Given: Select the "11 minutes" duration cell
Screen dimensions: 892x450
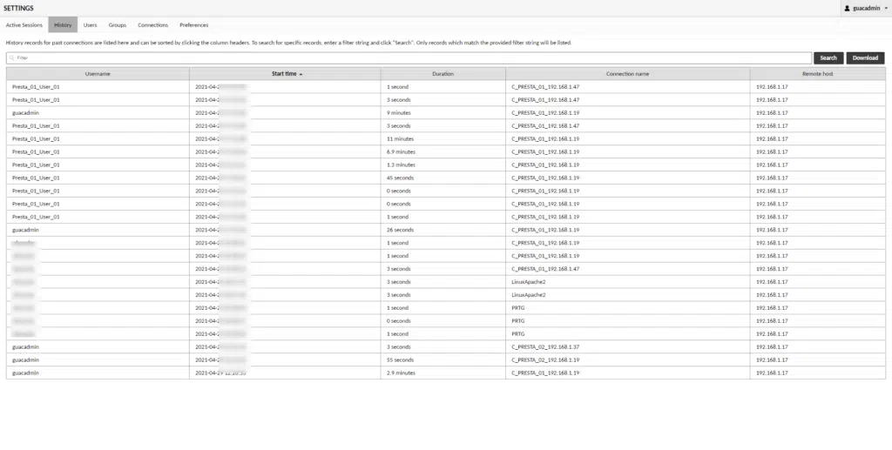Looking at the screenshot, I should [x=443, y=139].
